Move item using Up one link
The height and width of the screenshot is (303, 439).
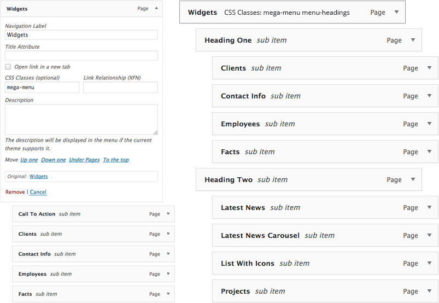(x=29, y=160)
